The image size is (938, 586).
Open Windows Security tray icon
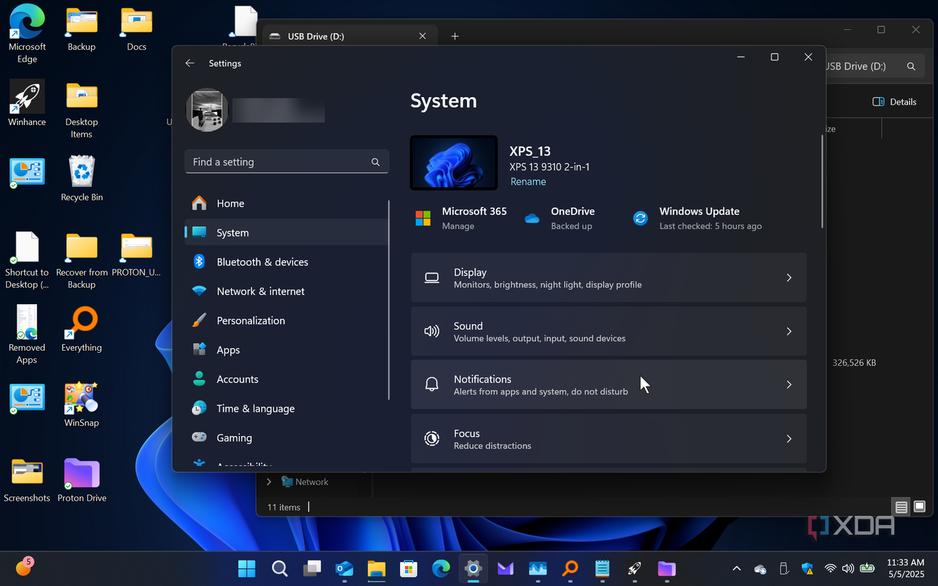coord(807,569)
